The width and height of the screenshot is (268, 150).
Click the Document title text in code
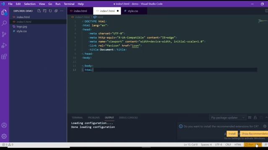coord(107,50)
